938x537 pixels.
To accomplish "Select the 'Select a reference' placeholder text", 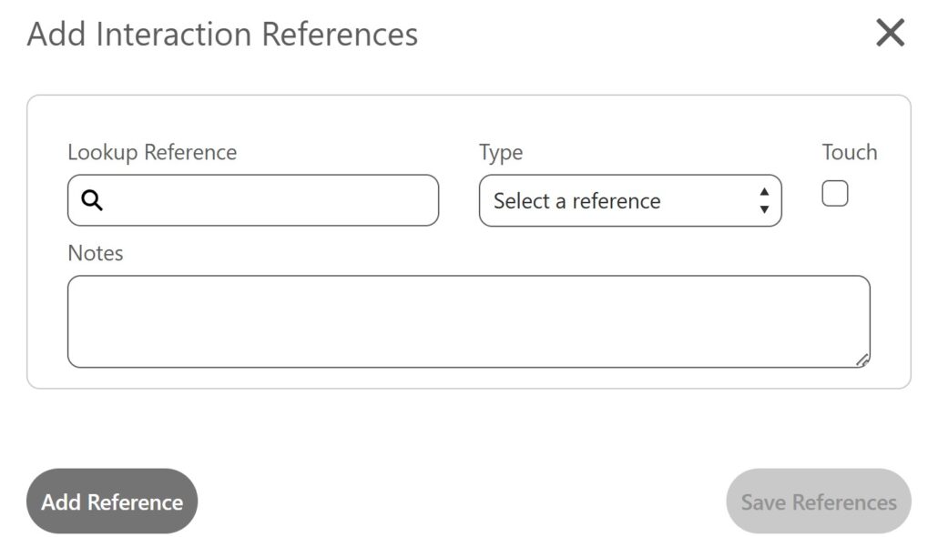I will 576,201.
